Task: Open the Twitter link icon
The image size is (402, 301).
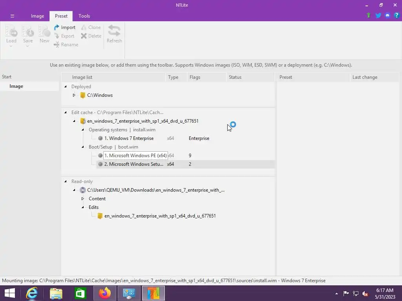Action: [378, 15]
